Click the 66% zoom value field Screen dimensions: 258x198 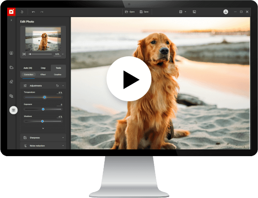click(x=57, y=54)
